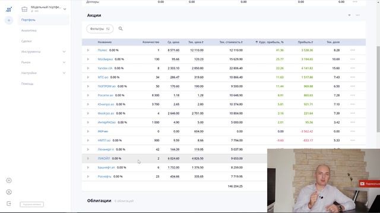Viewport: 380px width, 213px height.
Task: Click Россети ао quantity 8 300
Action: tap(156, 95)
